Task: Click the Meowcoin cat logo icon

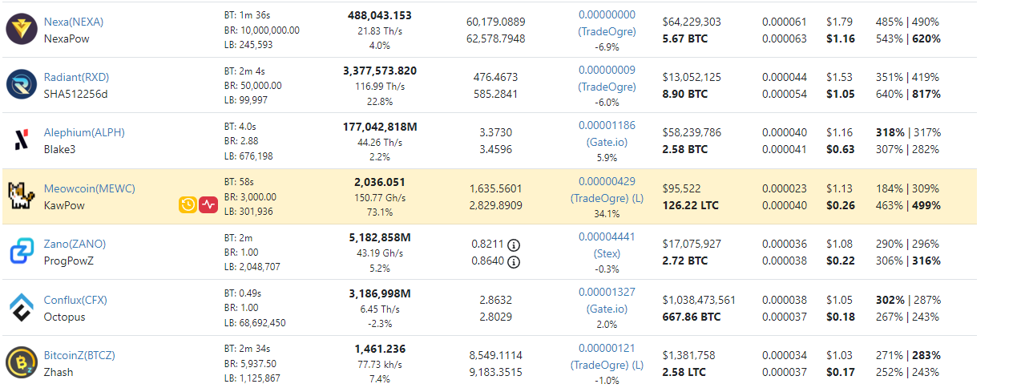Action: pyautogui.click(x=21, y=196)
